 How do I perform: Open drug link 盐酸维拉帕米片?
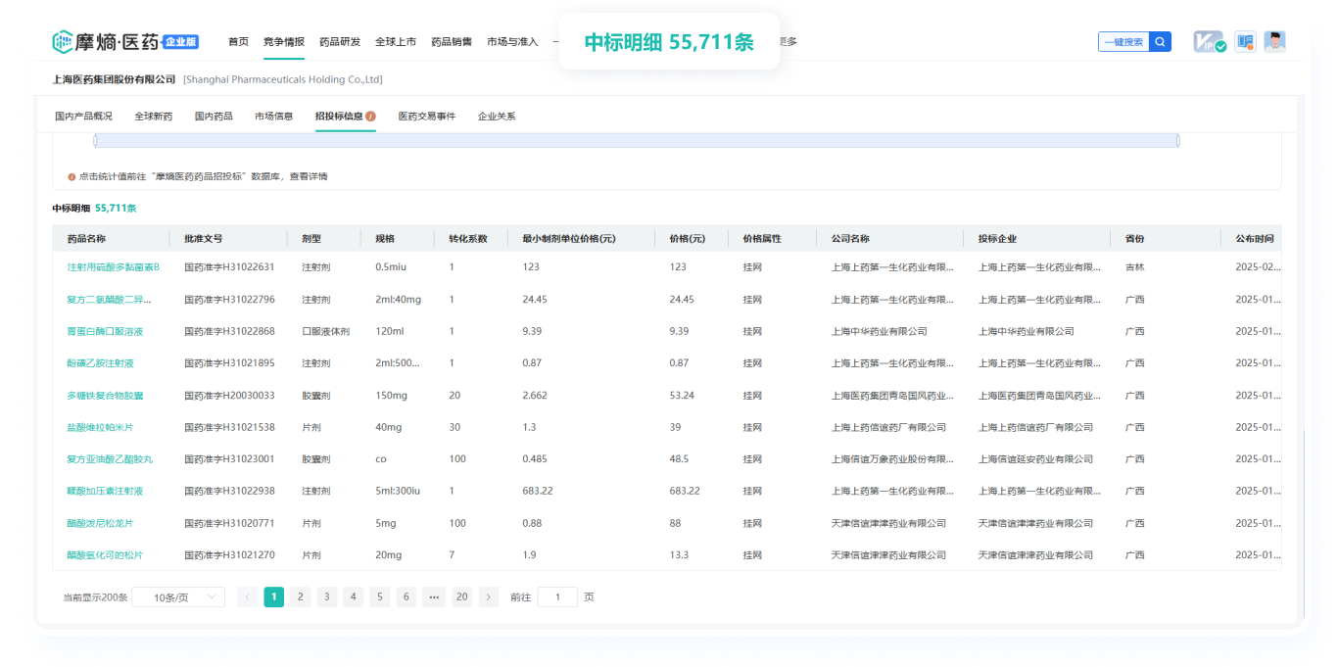pos(100,427)
